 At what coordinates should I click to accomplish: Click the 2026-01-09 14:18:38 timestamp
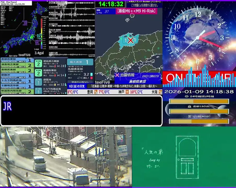point(199,92)
